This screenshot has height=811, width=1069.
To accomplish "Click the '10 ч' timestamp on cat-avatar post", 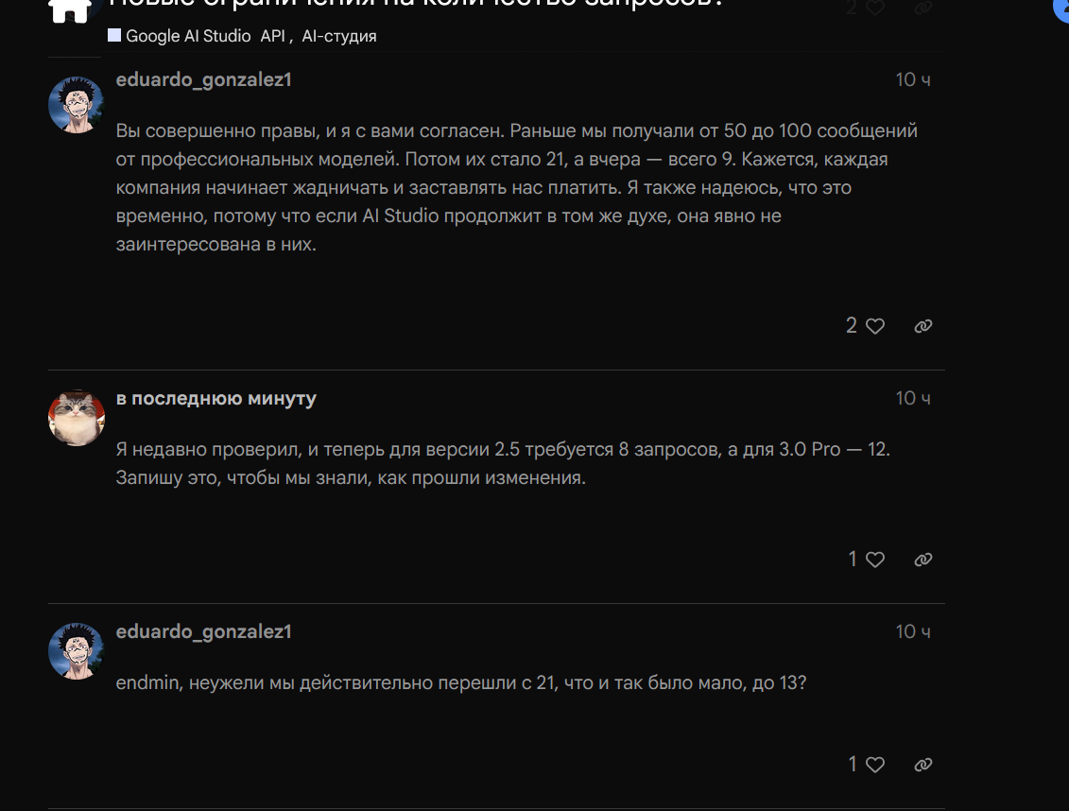I will 913,398.
